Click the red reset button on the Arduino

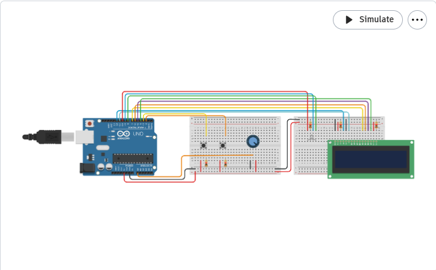89,123
